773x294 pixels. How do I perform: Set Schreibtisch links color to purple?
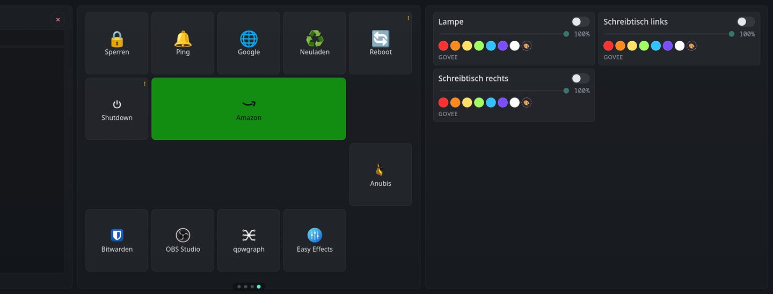[667, 46]
